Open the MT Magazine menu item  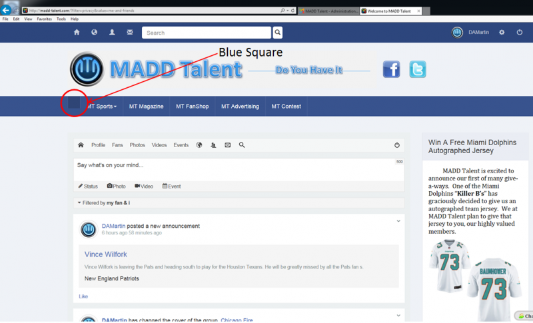pos(146,107)
